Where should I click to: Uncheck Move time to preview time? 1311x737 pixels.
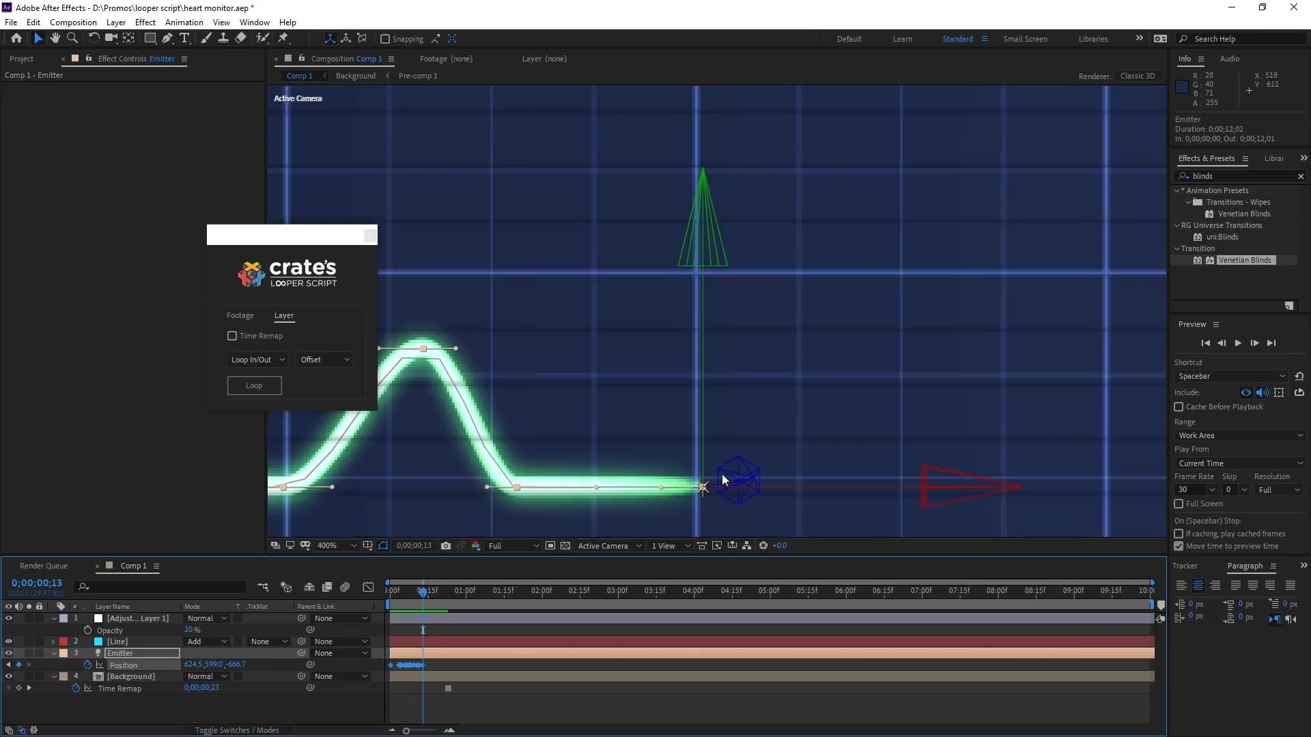coord(1179,547)
